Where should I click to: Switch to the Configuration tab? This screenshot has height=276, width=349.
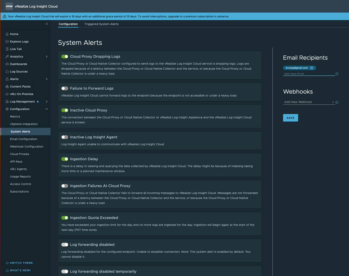tap(68, 24)
